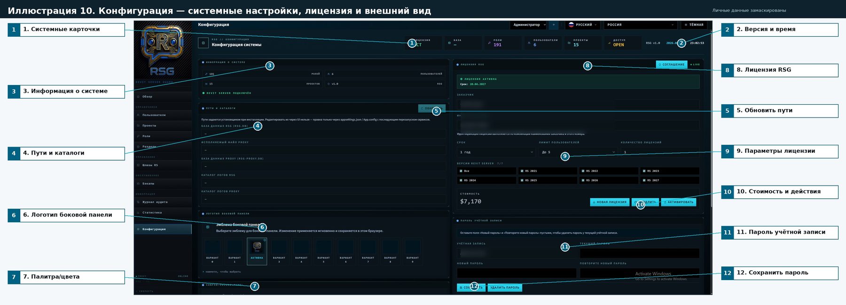Click the folder icon in Проекты card

[x=569, y=43]
